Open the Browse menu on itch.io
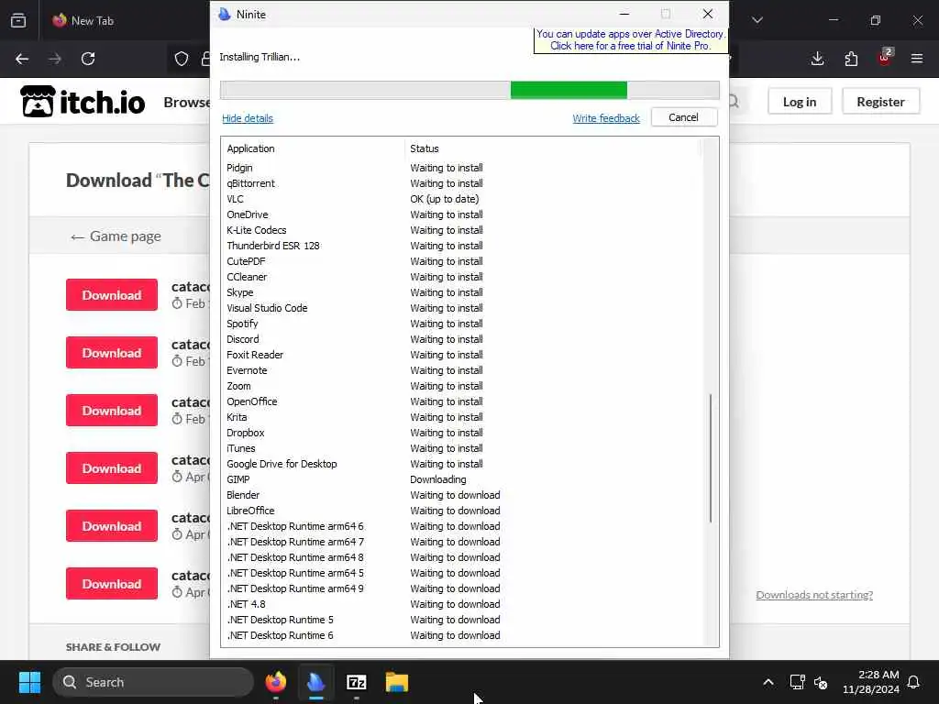 [x=186, y=103]
